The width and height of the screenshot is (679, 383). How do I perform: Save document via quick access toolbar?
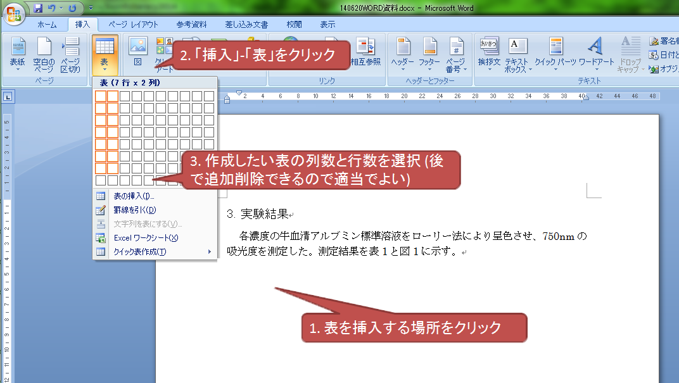coord(38,9)
